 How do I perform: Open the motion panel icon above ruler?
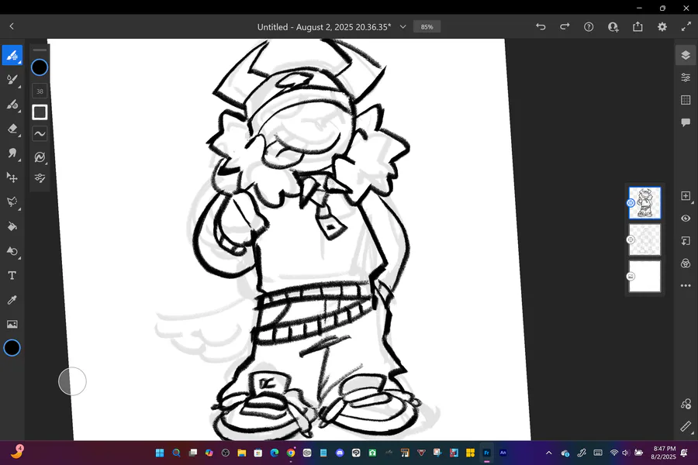[x=686, y=404]
